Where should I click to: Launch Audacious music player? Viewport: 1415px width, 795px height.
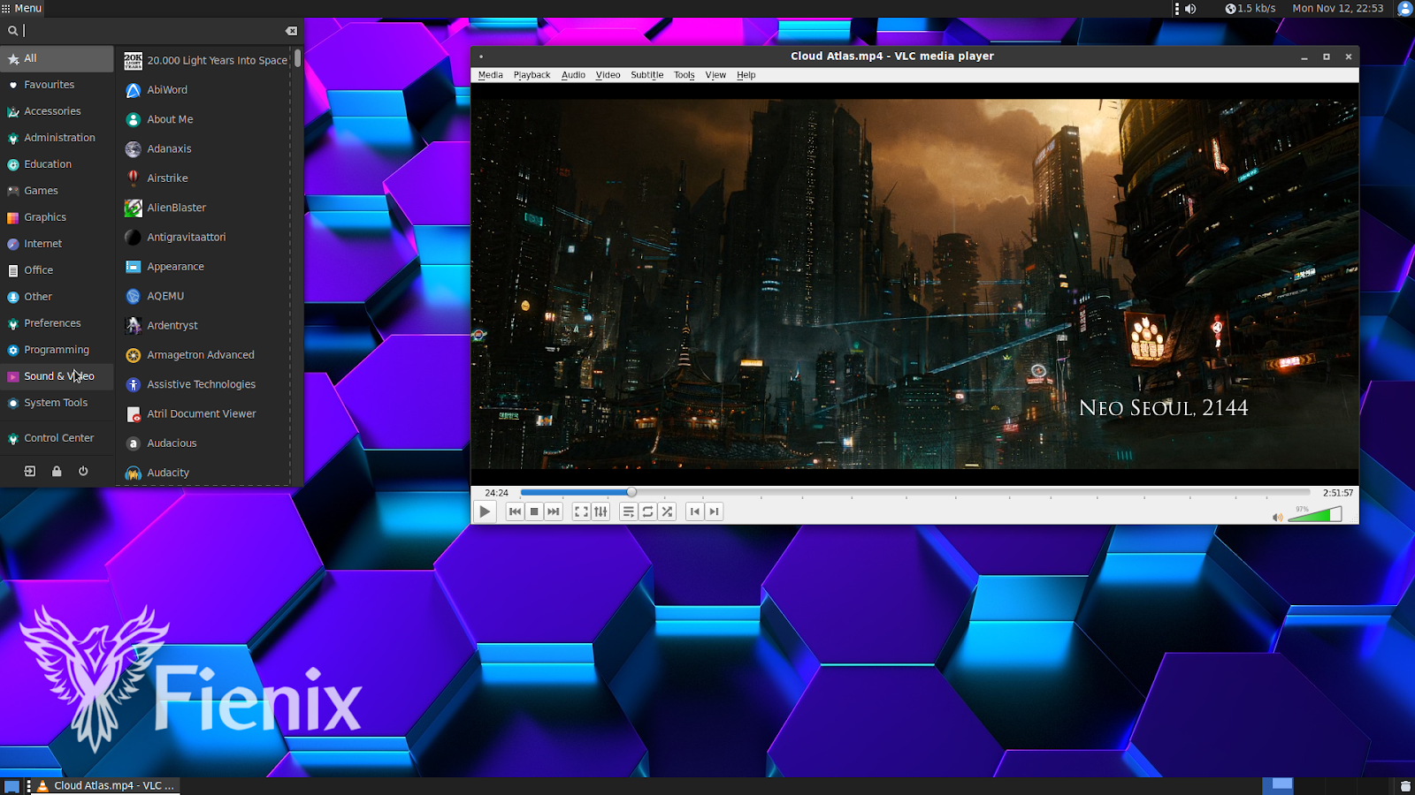172,443
